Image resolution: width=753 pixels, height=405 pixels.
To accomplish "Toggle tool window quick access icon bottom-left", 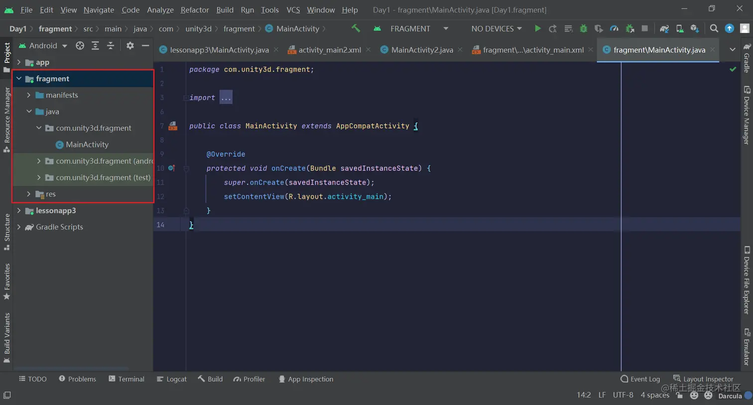I will tap(7, 396).
